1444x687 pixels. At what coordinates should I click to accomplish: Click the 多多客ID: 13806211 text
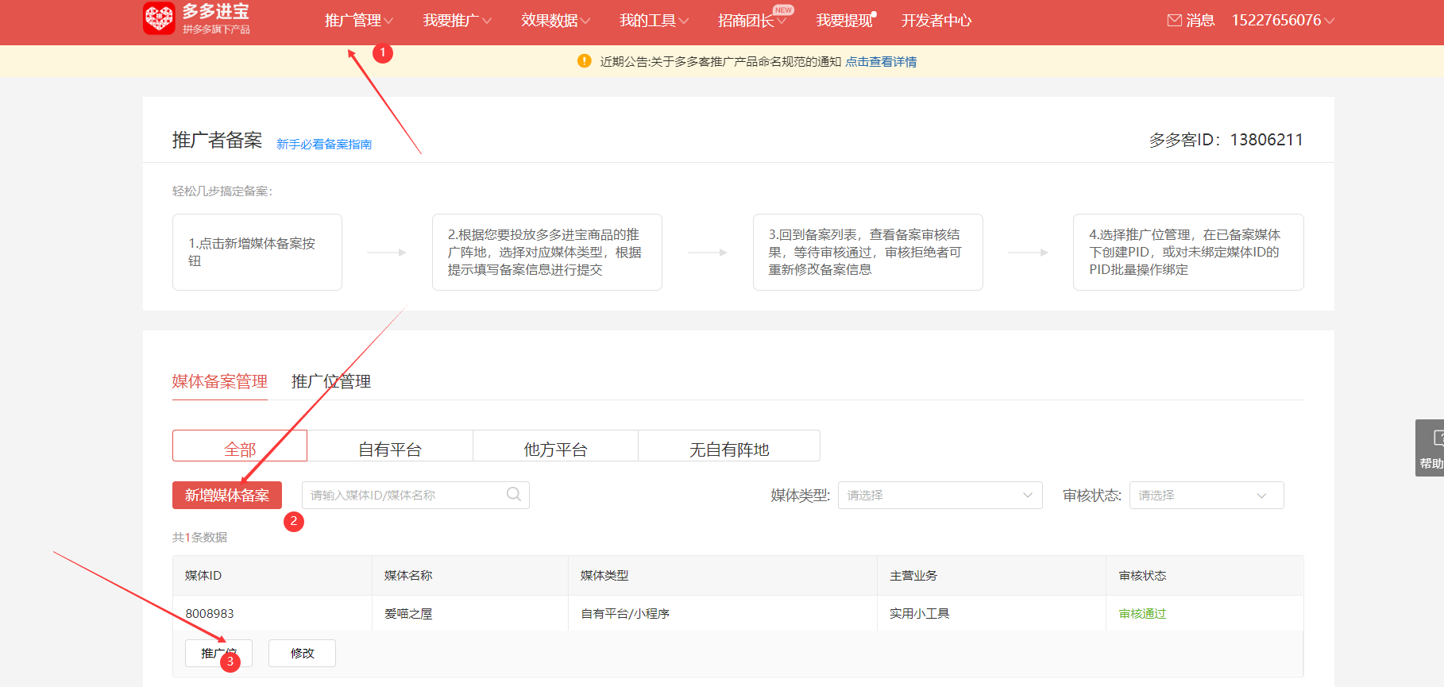point(1226,140)
